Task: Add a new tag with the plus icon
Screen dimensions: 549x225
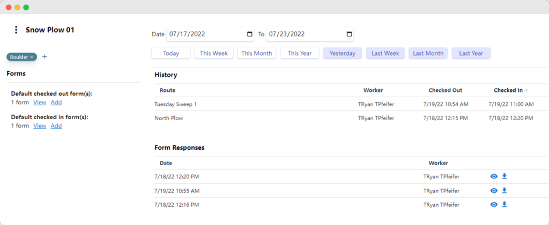Action: pos(44,57)
